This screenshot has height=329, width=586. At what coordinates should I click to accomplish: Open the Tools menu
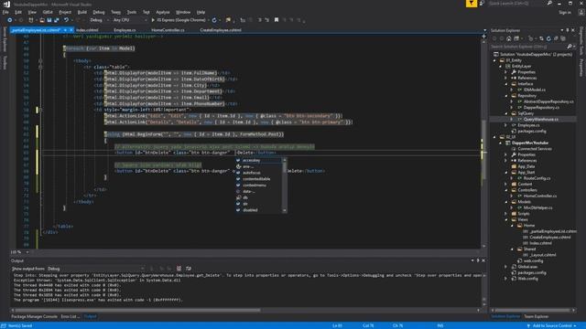[x=132, y=12]
